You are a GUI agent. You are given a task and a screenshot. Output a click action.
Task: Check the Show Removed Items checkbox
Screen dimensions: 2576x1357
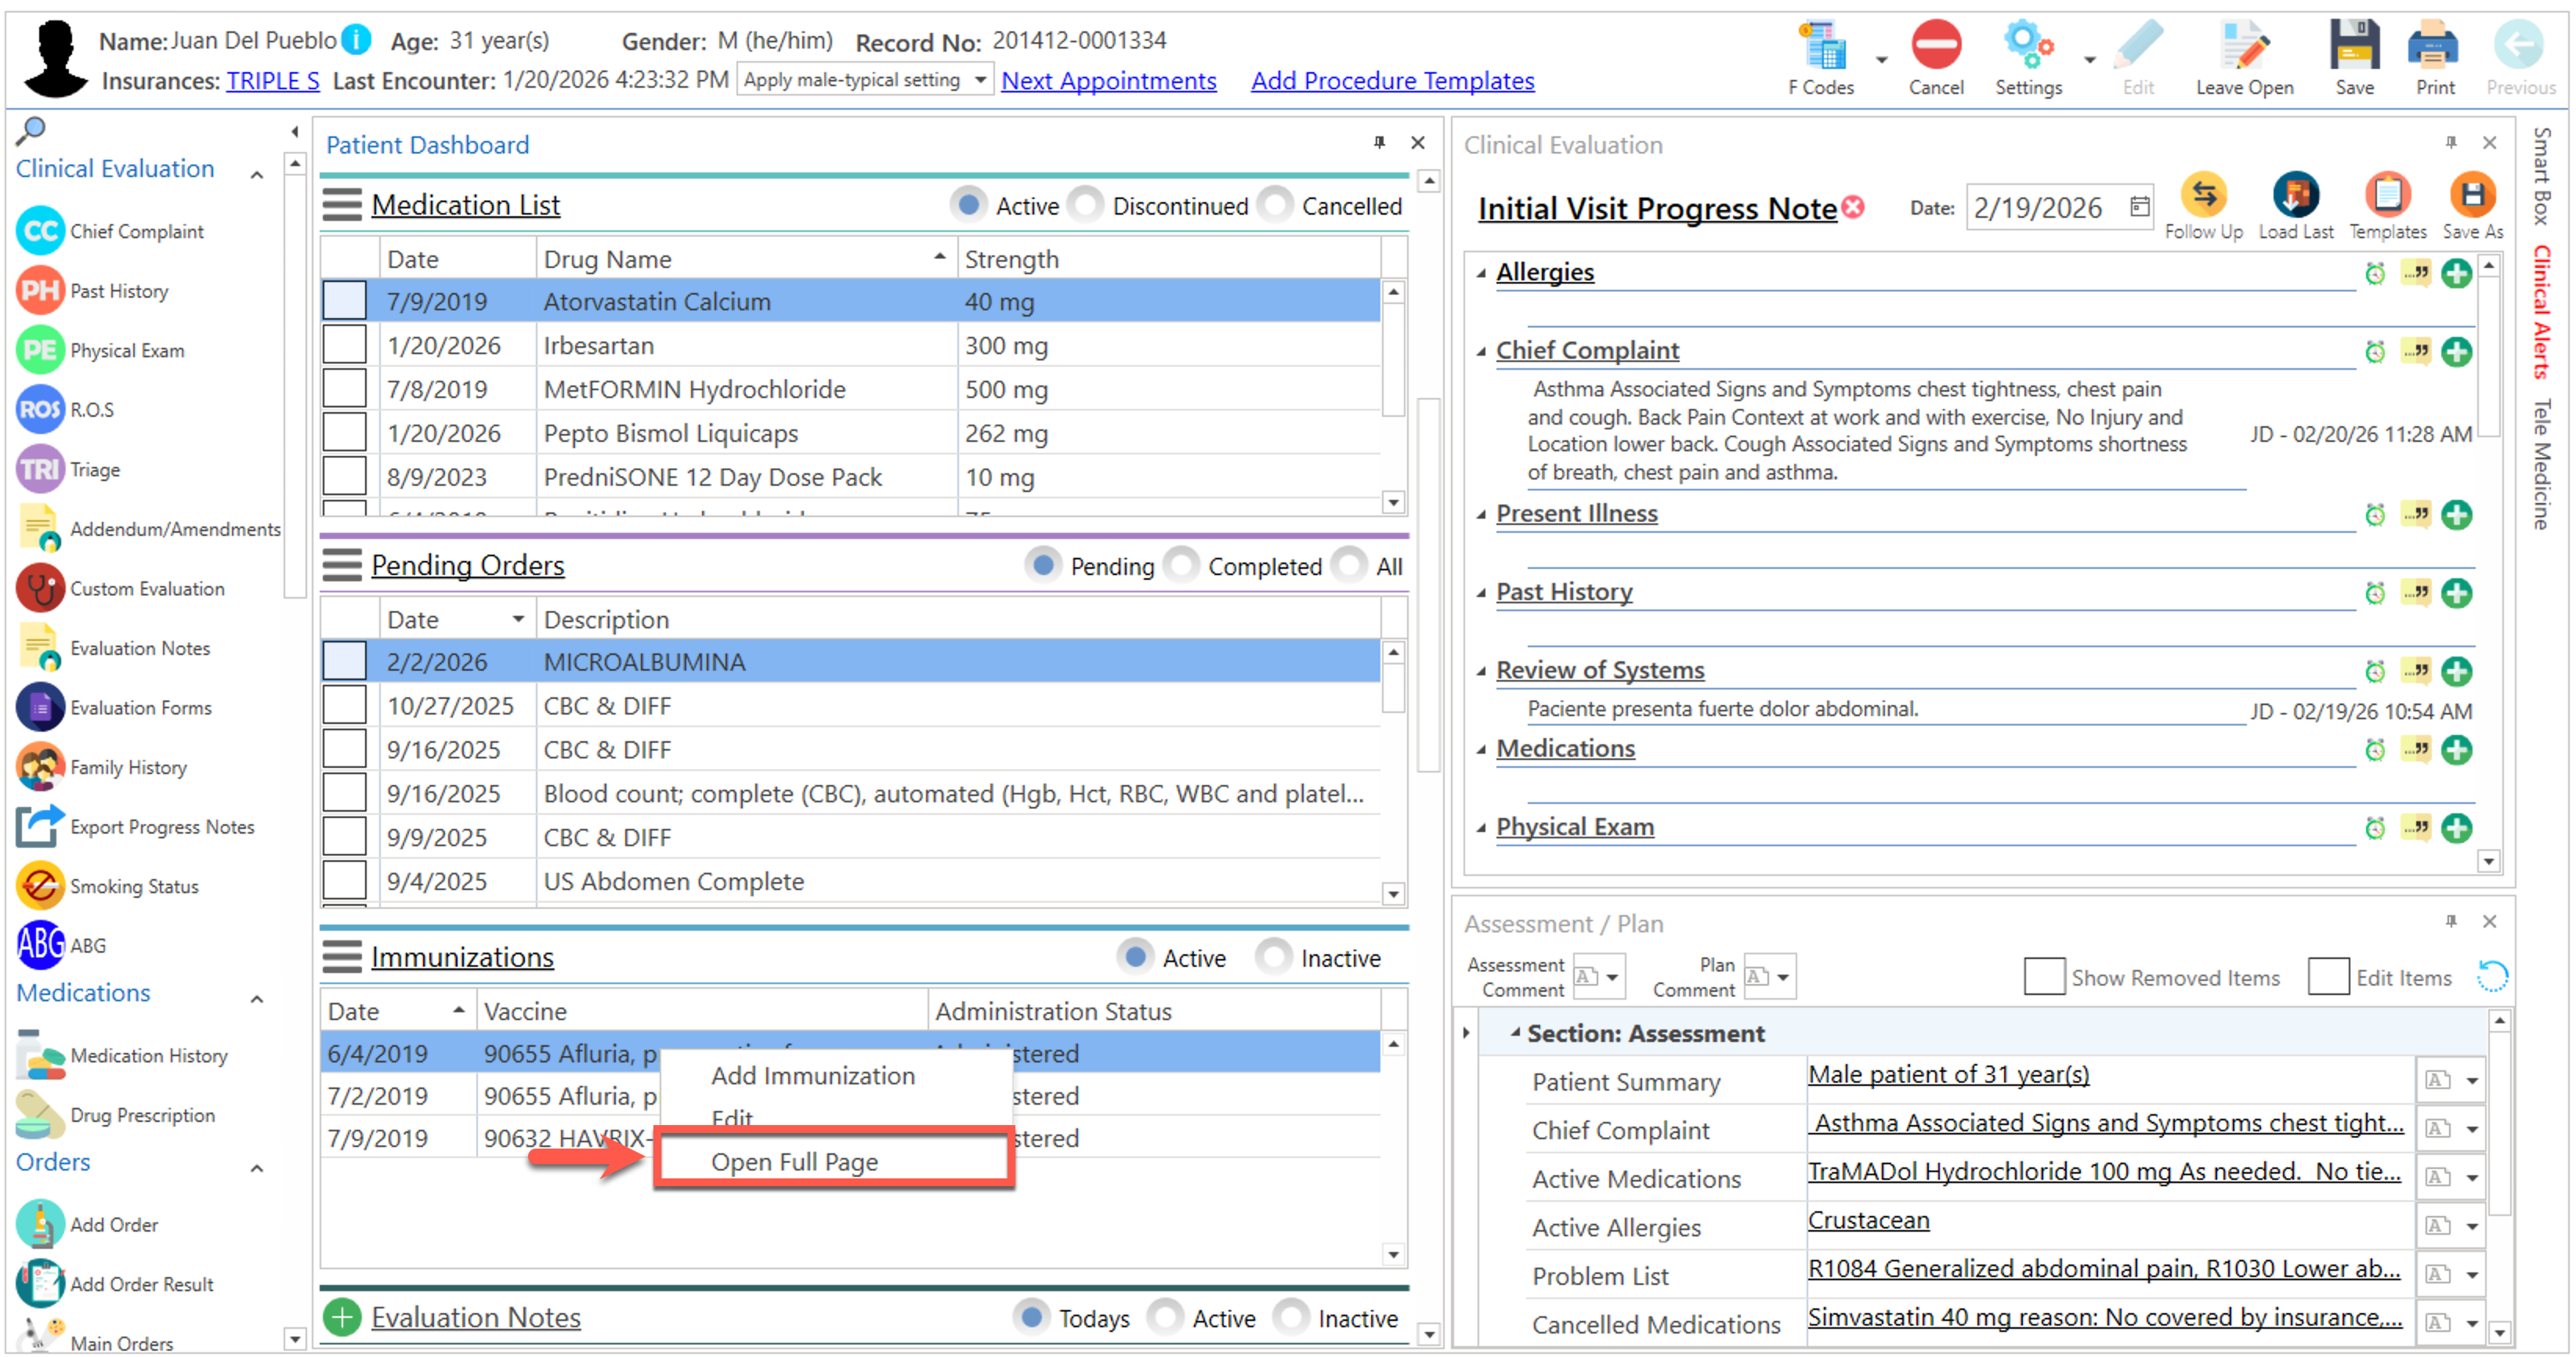pyautogui.click(x=2043, y=976)
